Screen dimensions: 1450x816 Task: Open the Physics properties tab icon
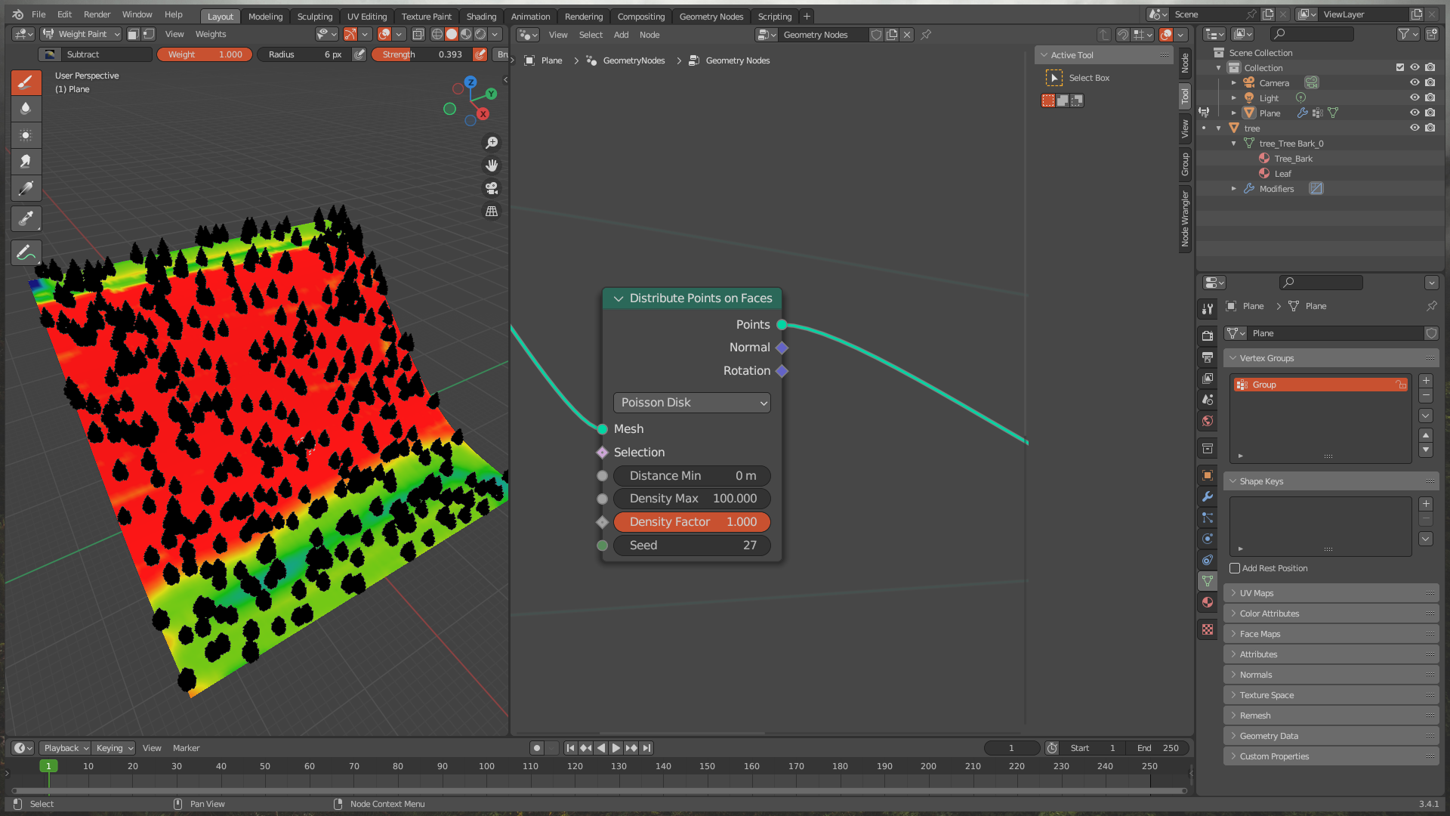(x=1208, y=539)
